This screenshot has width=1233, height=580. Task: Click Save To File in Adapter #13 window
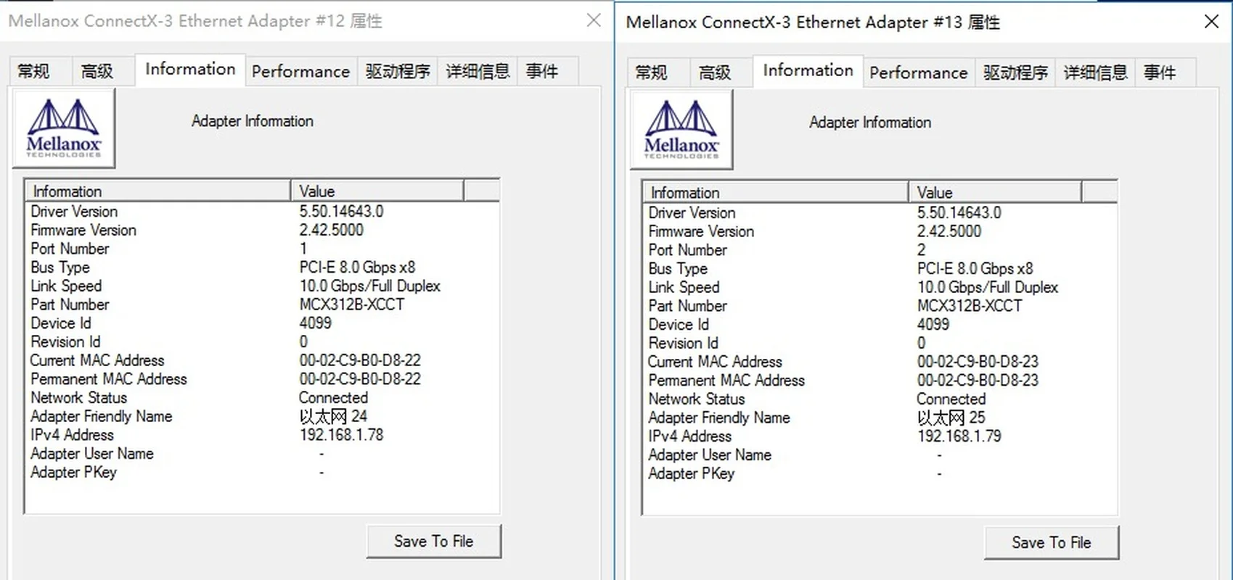[1051, 543]
